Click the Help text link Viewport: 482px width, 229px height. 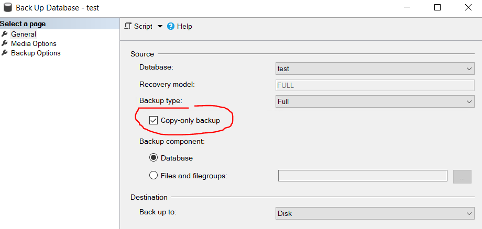(184, 26)
